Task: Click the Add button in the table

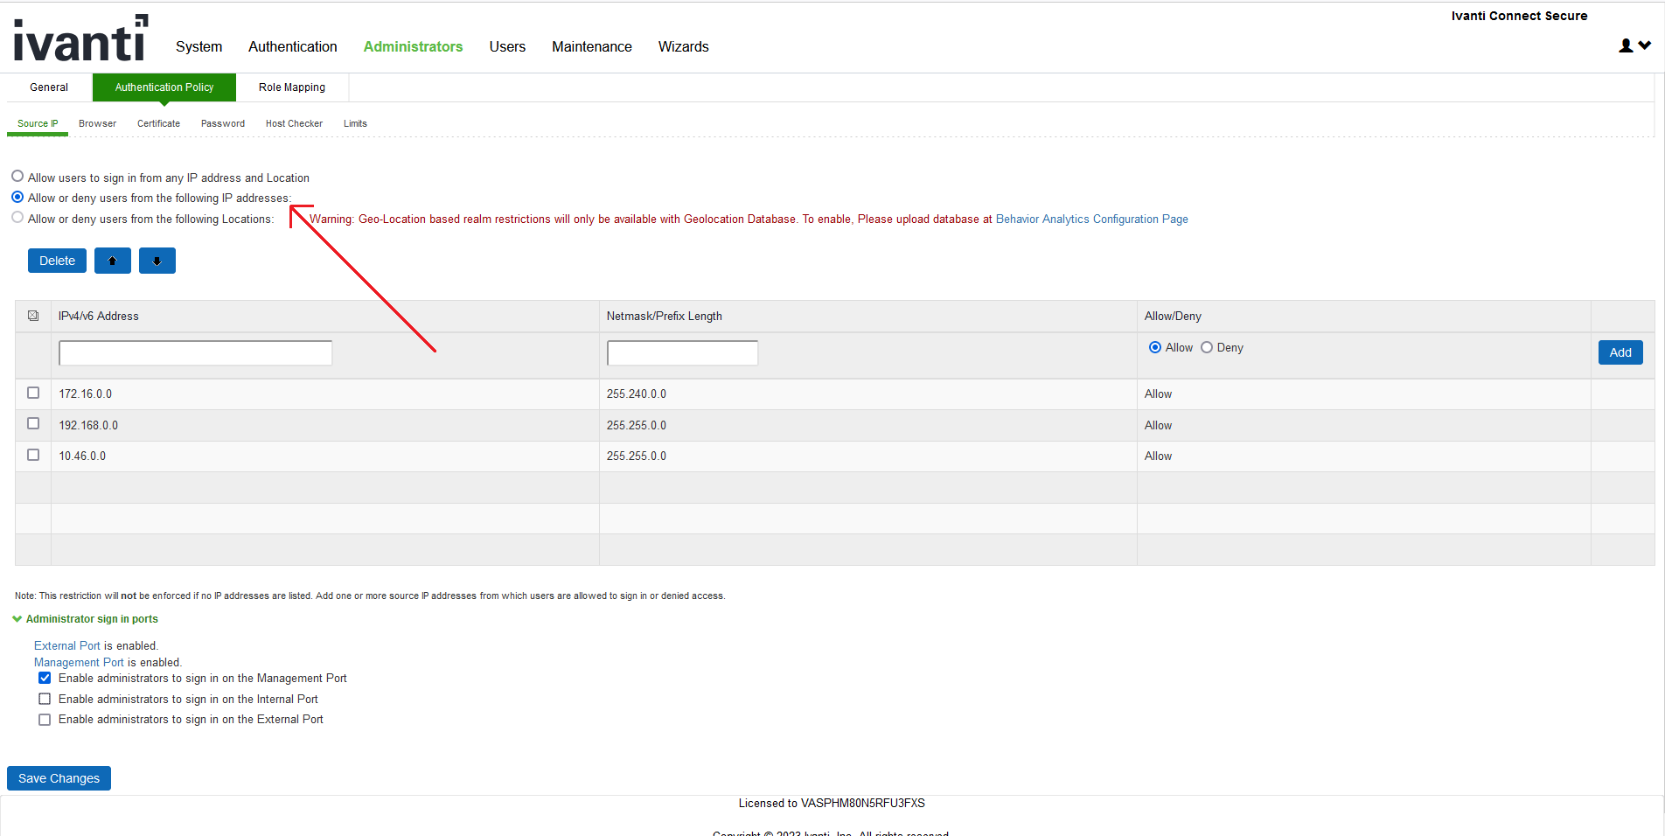Action: click(x=1620, y=352)
